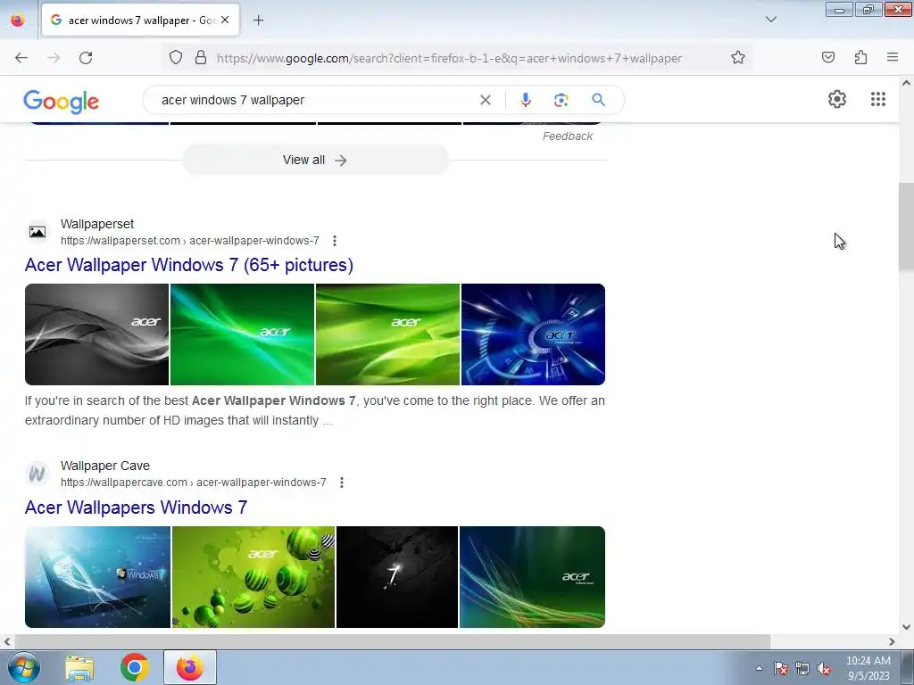Screen dimensions: 914x685
Task: Open the tracking protection shield icon
Action: [x=176, y=58]
